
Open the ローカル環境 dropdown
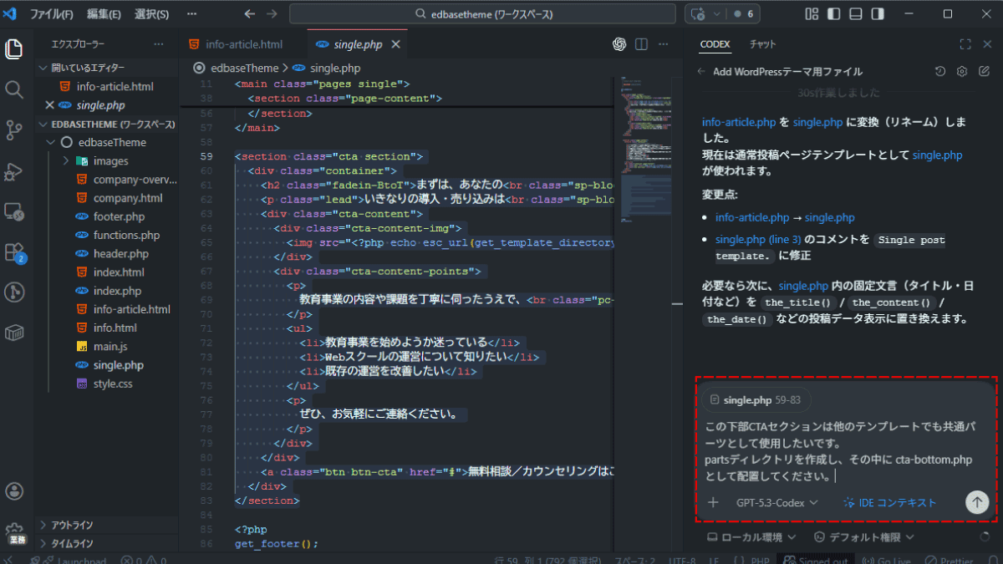[x=752, y=537]
